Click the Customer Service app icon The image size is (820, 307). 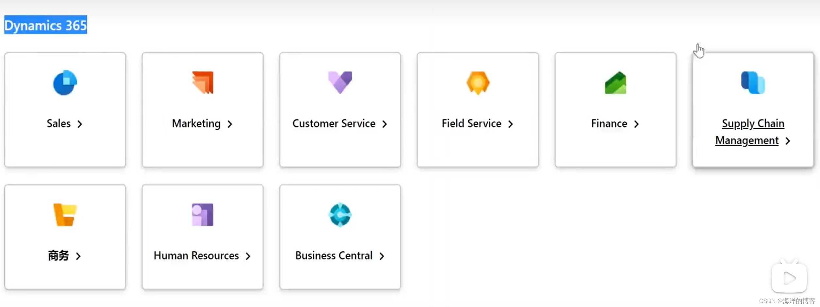pyautogui.click(x=340, y=83)
